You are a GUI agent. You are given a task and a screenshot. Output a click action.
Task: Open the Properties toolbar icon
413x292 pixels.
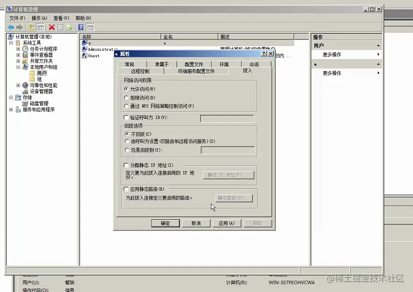[60, 27]
